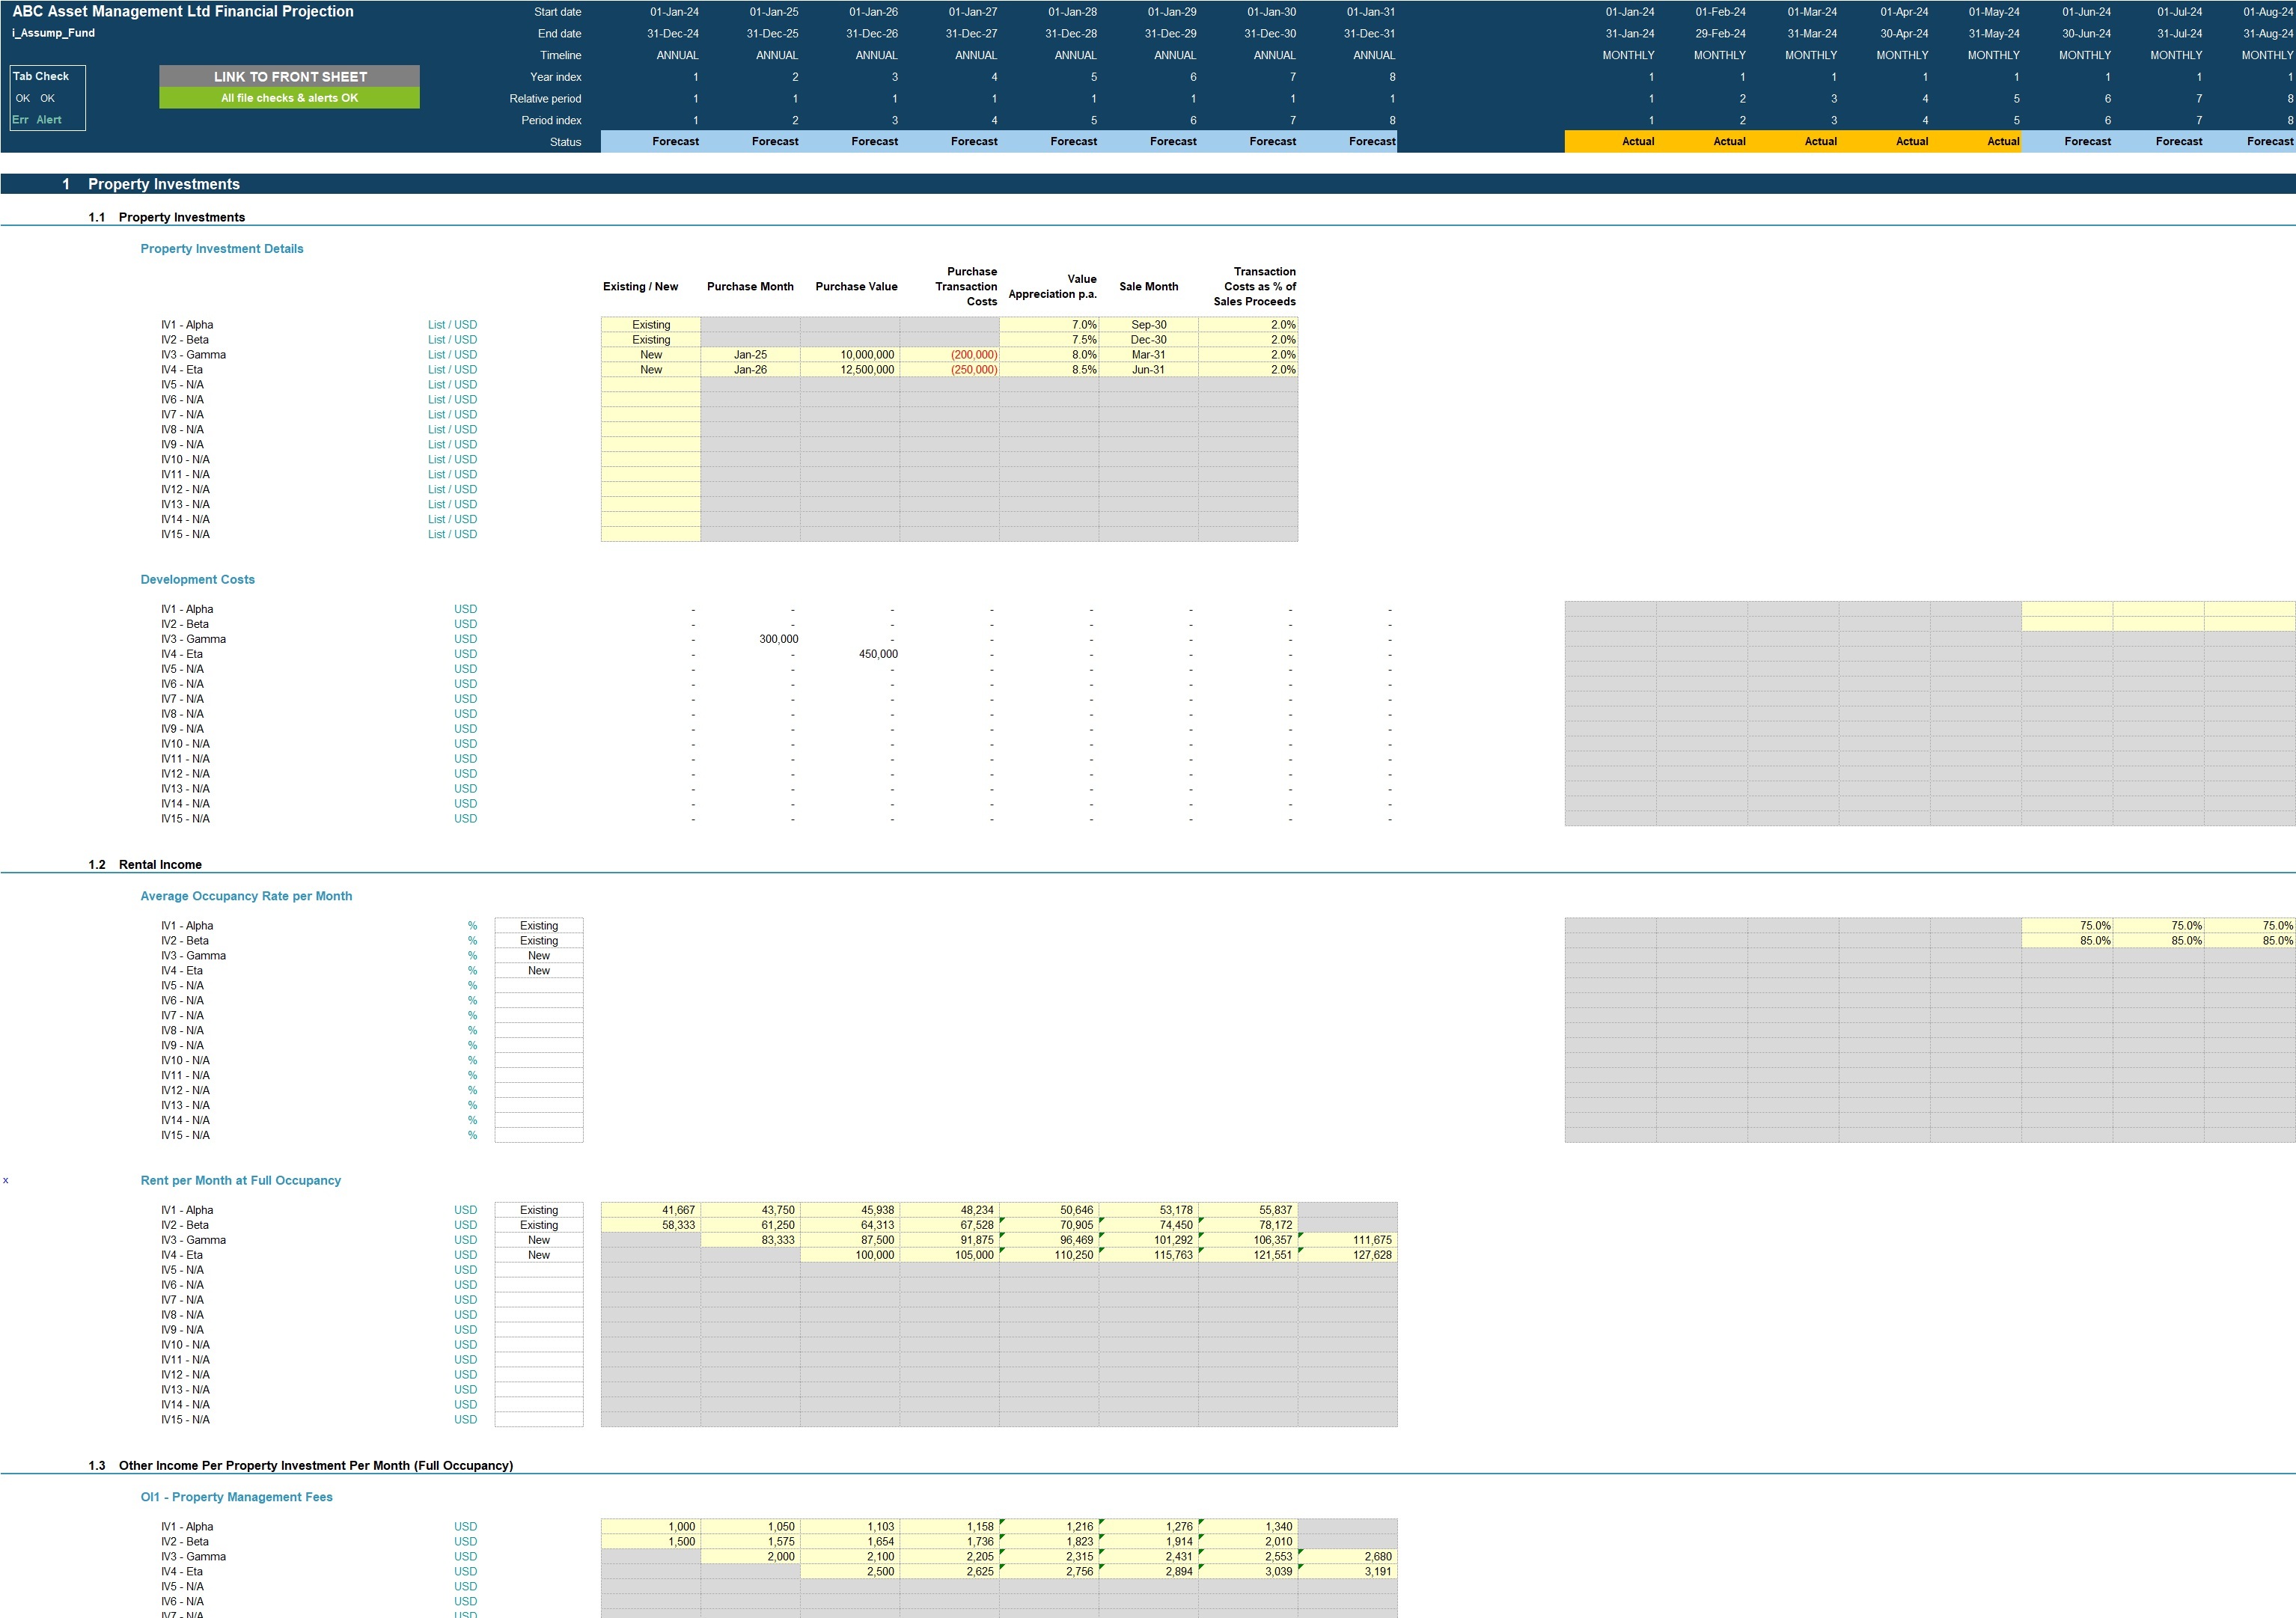This screenshot has height=1618, width=2296.
Task: Select empty Existing / New cell for IV5
Action: pyautogui.click(x=651, y=385)
